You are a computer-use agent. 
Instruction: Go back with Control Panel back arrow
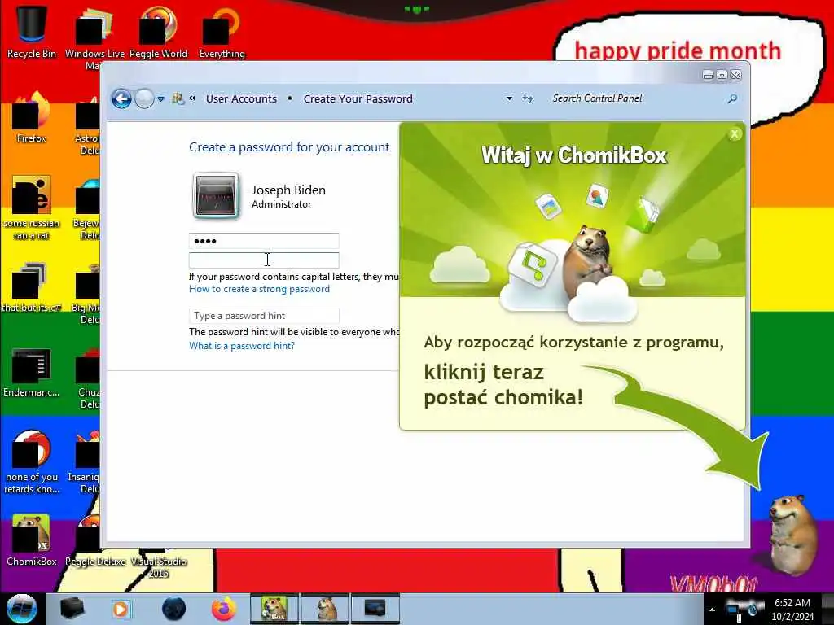click(x=122, y=98)
